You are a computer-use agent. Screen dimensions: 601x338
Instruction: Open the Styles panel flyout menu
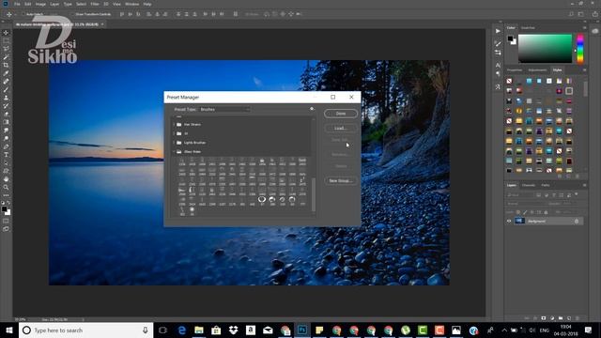coord(584,70)
